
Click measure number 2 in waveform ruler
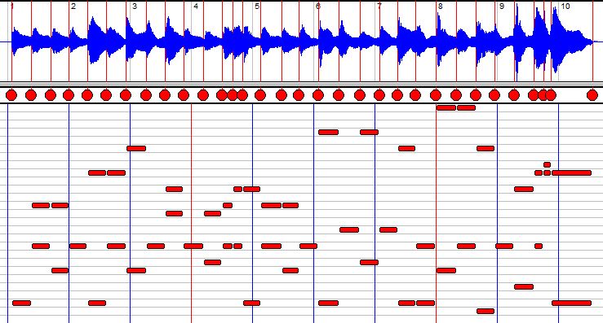point(73,7)
